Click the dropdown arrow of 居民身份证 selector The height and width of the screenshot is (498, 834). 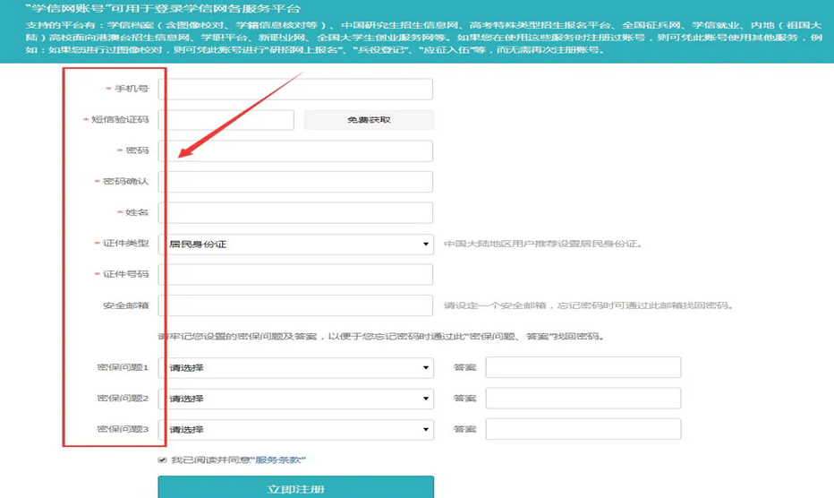tap(426, 244)
